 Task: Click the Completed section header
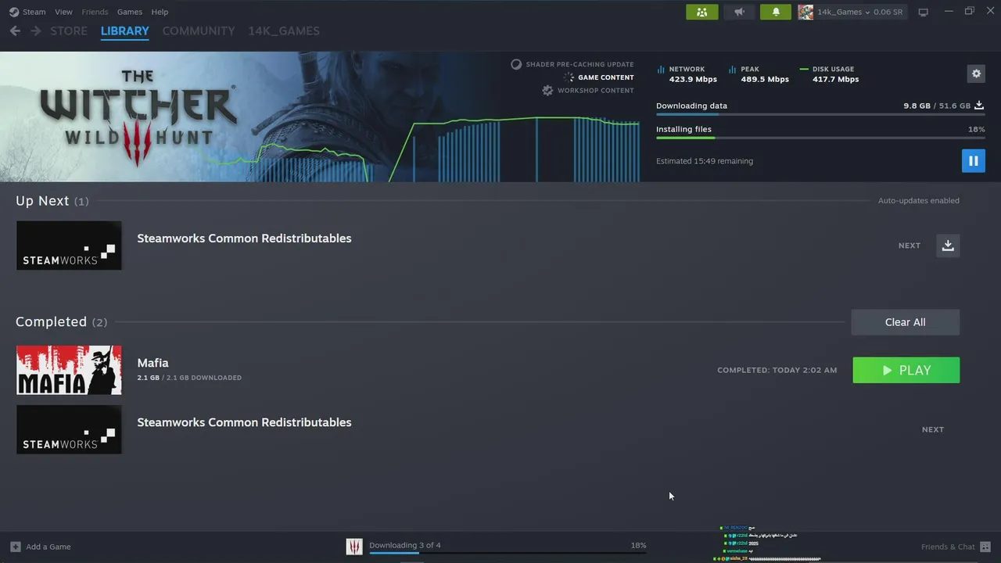[x=62, y=322]
